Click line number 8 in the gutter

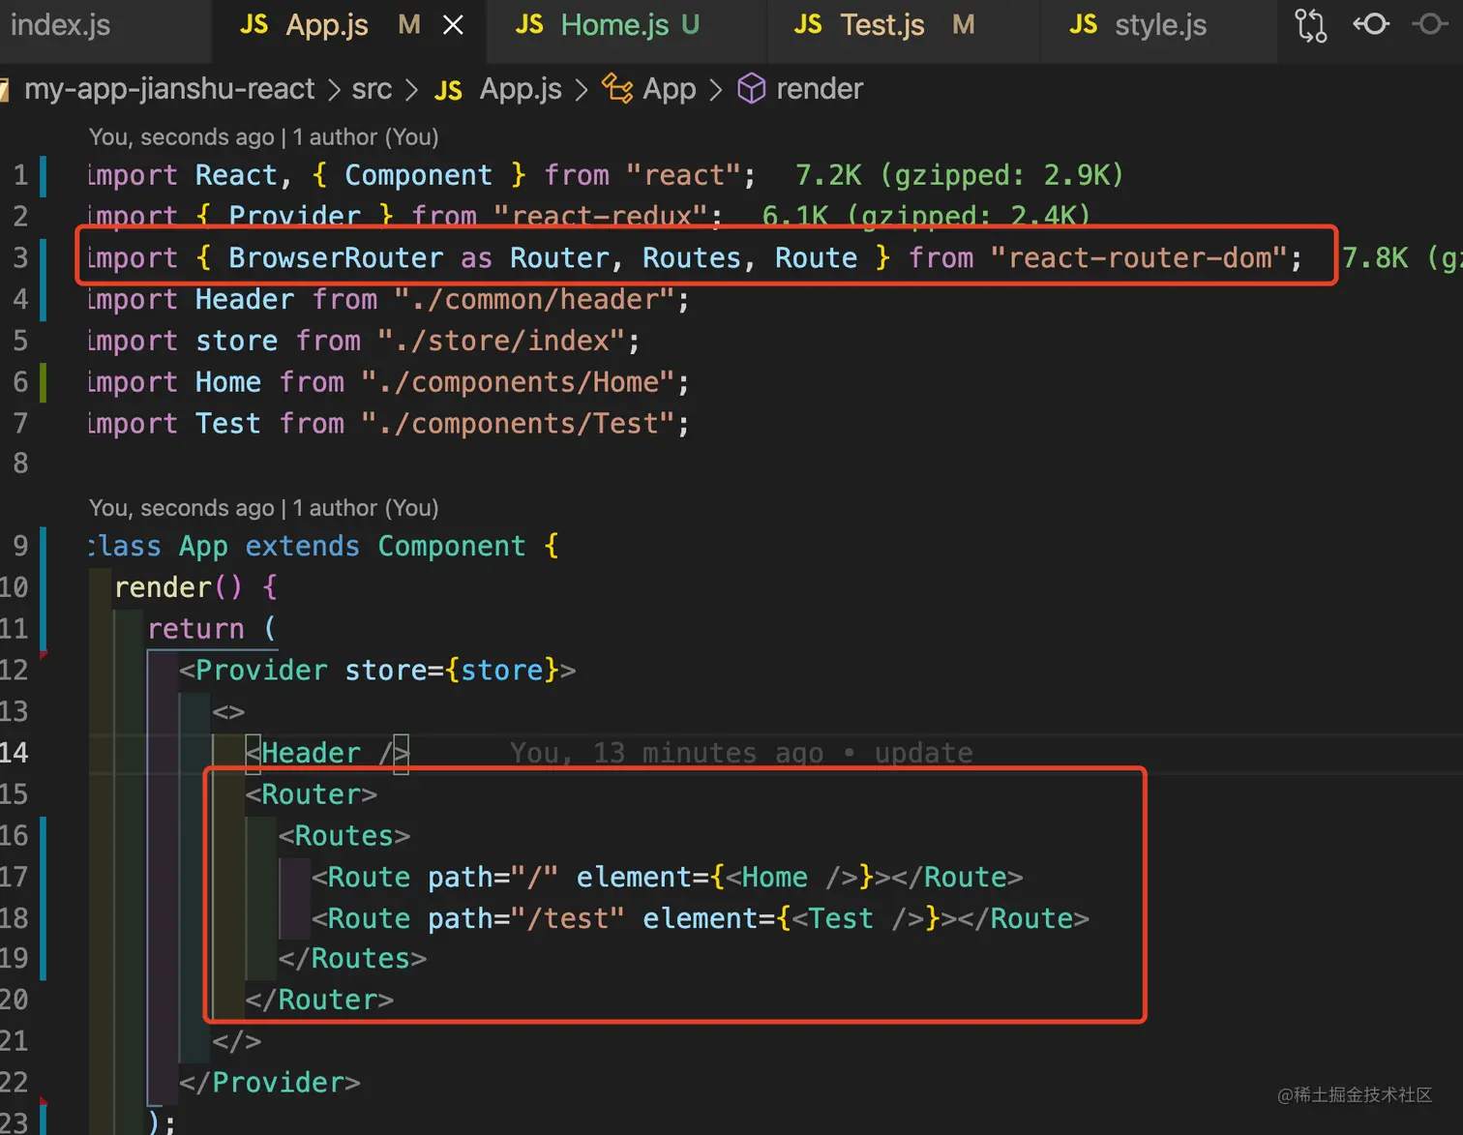click(20, 463)
